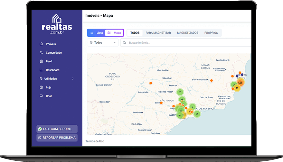This screenshot has width=283, height=162.
Task: Click the yellow 11 cluster marker
Action: coord(237,88)
